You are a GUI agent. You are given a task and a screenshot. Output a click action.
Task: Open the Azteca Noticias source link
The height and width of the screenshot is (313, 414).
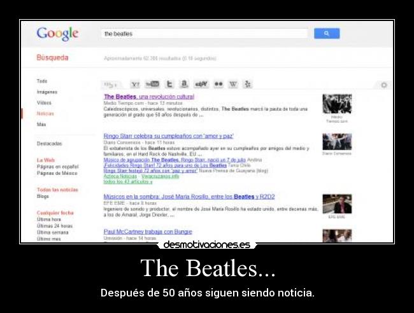pyautogui.click(x=120, y=176)
